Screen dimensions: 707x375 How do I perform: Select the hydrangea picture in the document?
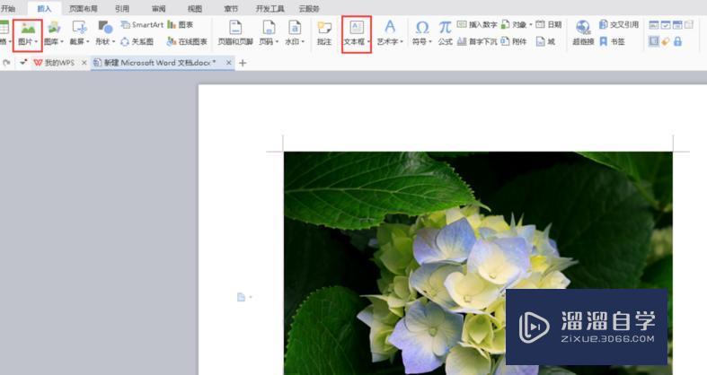478,264
